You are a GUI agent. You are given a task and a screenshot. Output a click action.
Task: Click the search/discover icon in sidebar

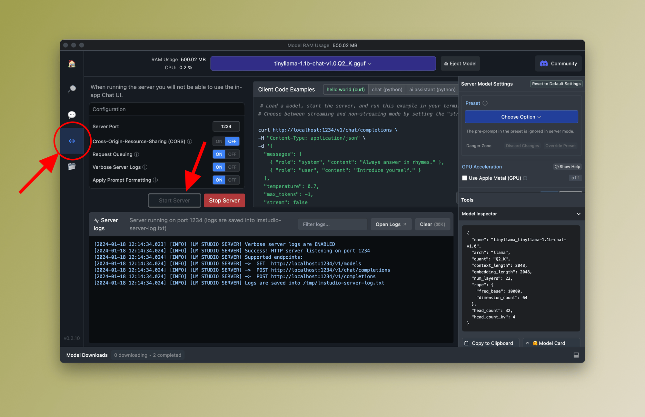tap(72, 90)
